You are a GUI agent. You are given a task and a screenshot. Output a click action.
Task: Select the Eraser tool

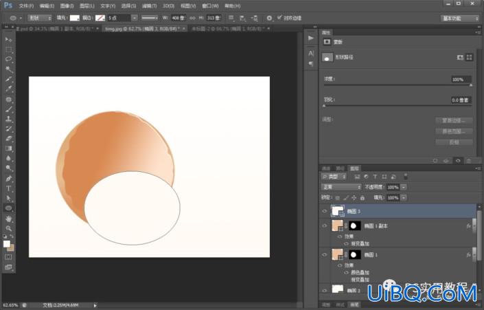click(x=9, y=139)
